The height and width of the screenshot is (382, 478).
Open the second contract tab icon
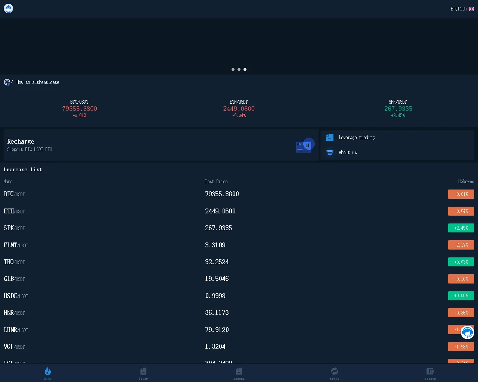(239, 371)
